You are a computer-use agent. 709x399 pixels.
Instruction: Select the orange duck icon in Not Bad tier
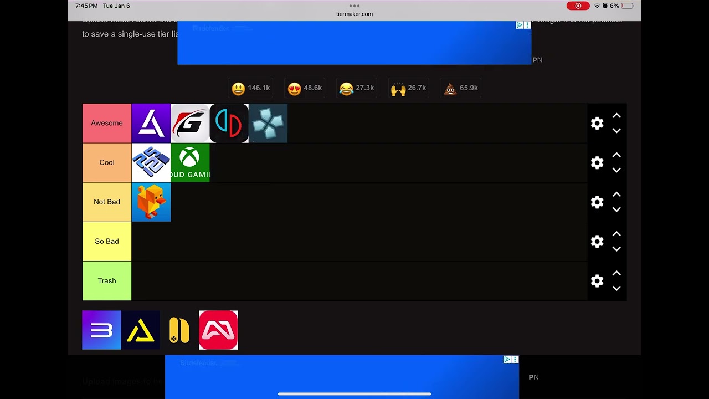(x=151, y=202)
